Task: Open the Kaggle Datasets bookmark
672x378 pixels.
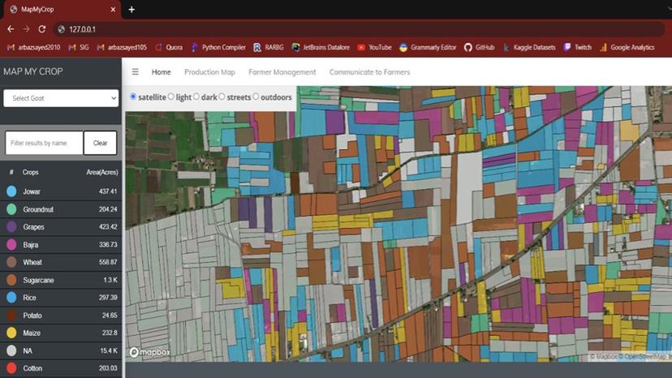Action: (x=528, y=48)
